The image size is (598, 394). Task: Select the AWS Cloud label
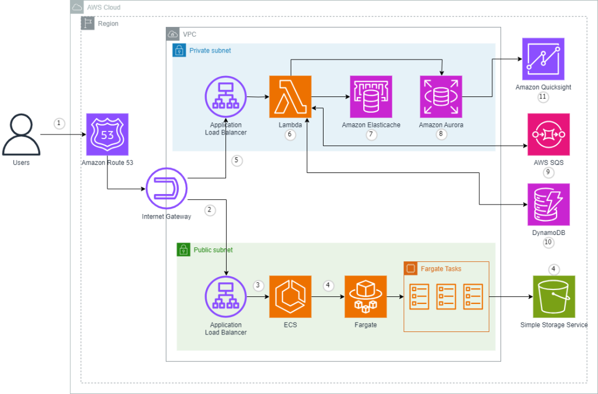(103, 7)
